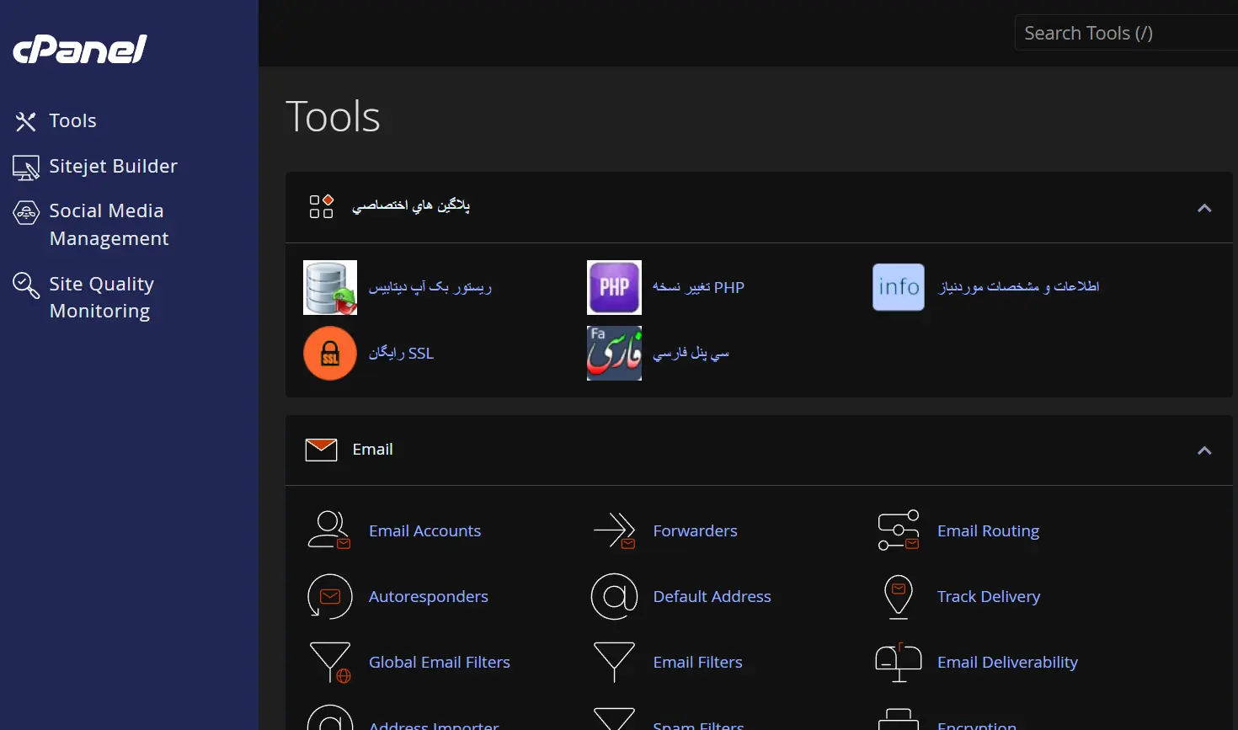Open the Track Delivery link
The image size is (1238, 730).
989,596
